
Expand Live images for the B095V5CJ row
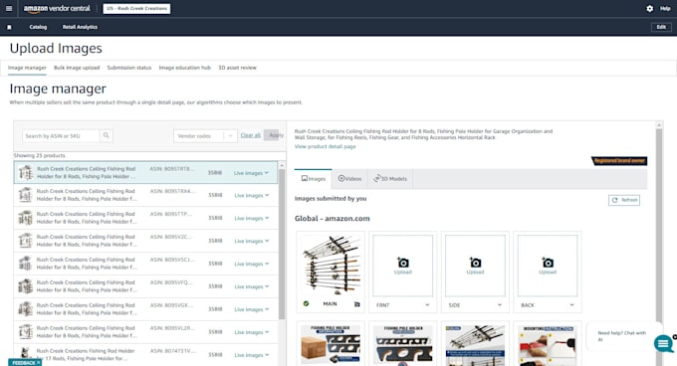click(251, 264)
